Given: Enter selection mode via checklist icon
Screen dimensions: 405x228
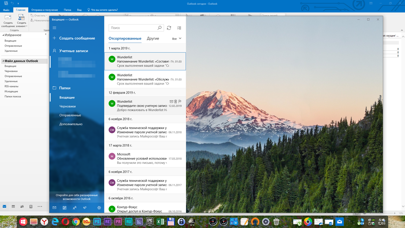Looking at the screenshot, I should coord(179,28).
